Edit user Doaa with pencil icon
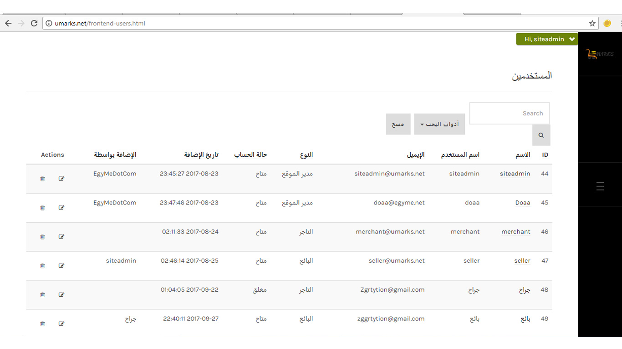The width and height of the screenshot is (622, 349). pos(61,208)
